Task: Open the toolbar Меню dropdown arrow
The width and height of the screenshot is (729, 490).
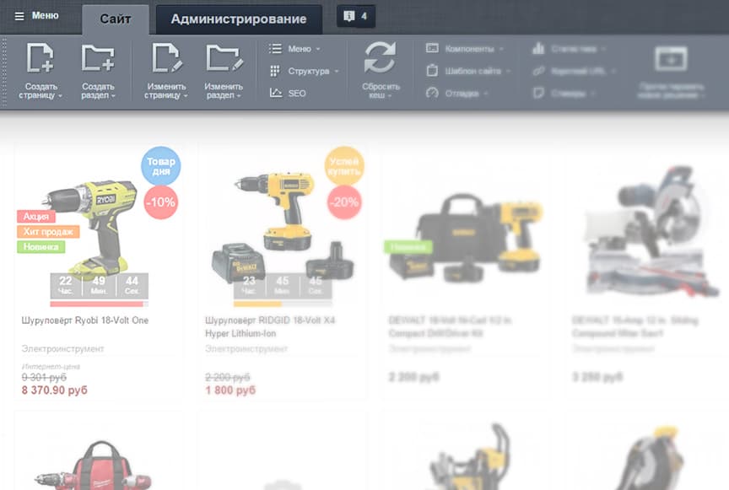Action: pyautogui.click(x=318, y=49)
